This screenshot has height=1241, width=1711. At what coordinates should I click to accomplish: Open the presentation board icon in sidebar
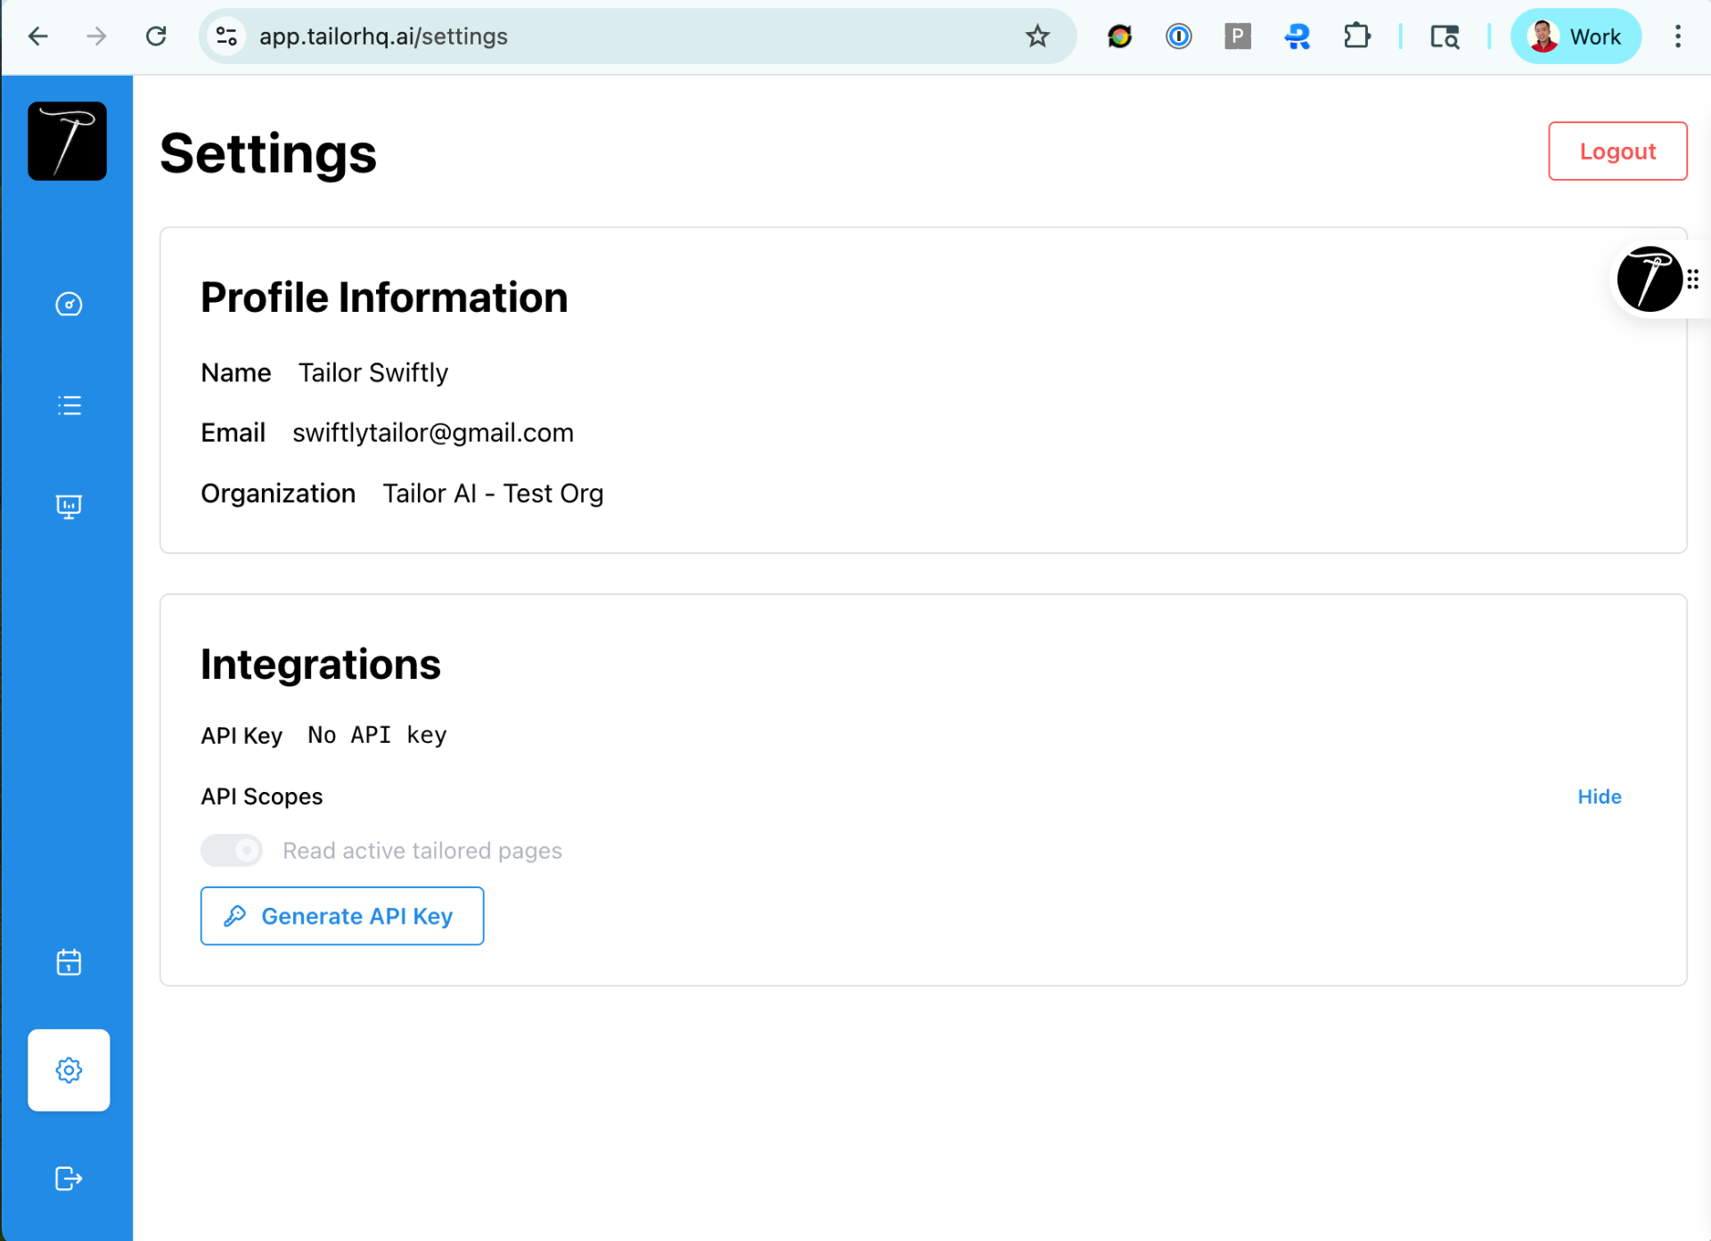tap(69, 506)
